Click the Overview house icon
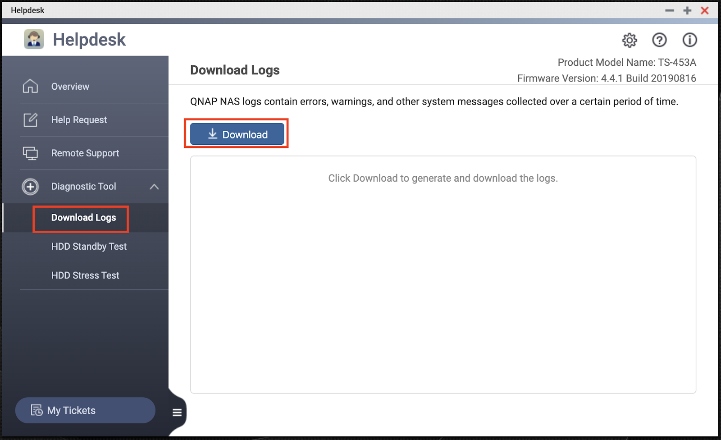Screen dimensions: 721x440 [30, 86]
